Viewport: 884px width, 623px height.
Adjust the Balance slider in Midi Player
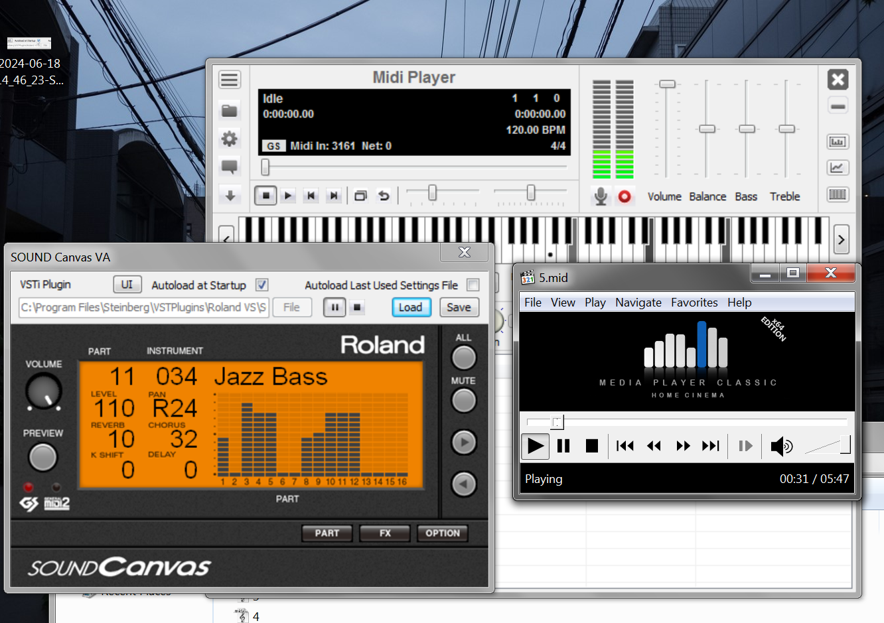coord(707,129)
